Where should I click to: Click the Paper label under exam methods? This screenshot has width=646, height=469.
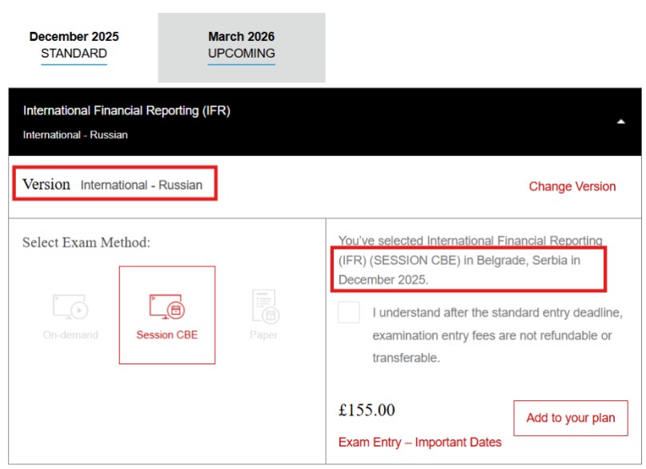[263, 335]
